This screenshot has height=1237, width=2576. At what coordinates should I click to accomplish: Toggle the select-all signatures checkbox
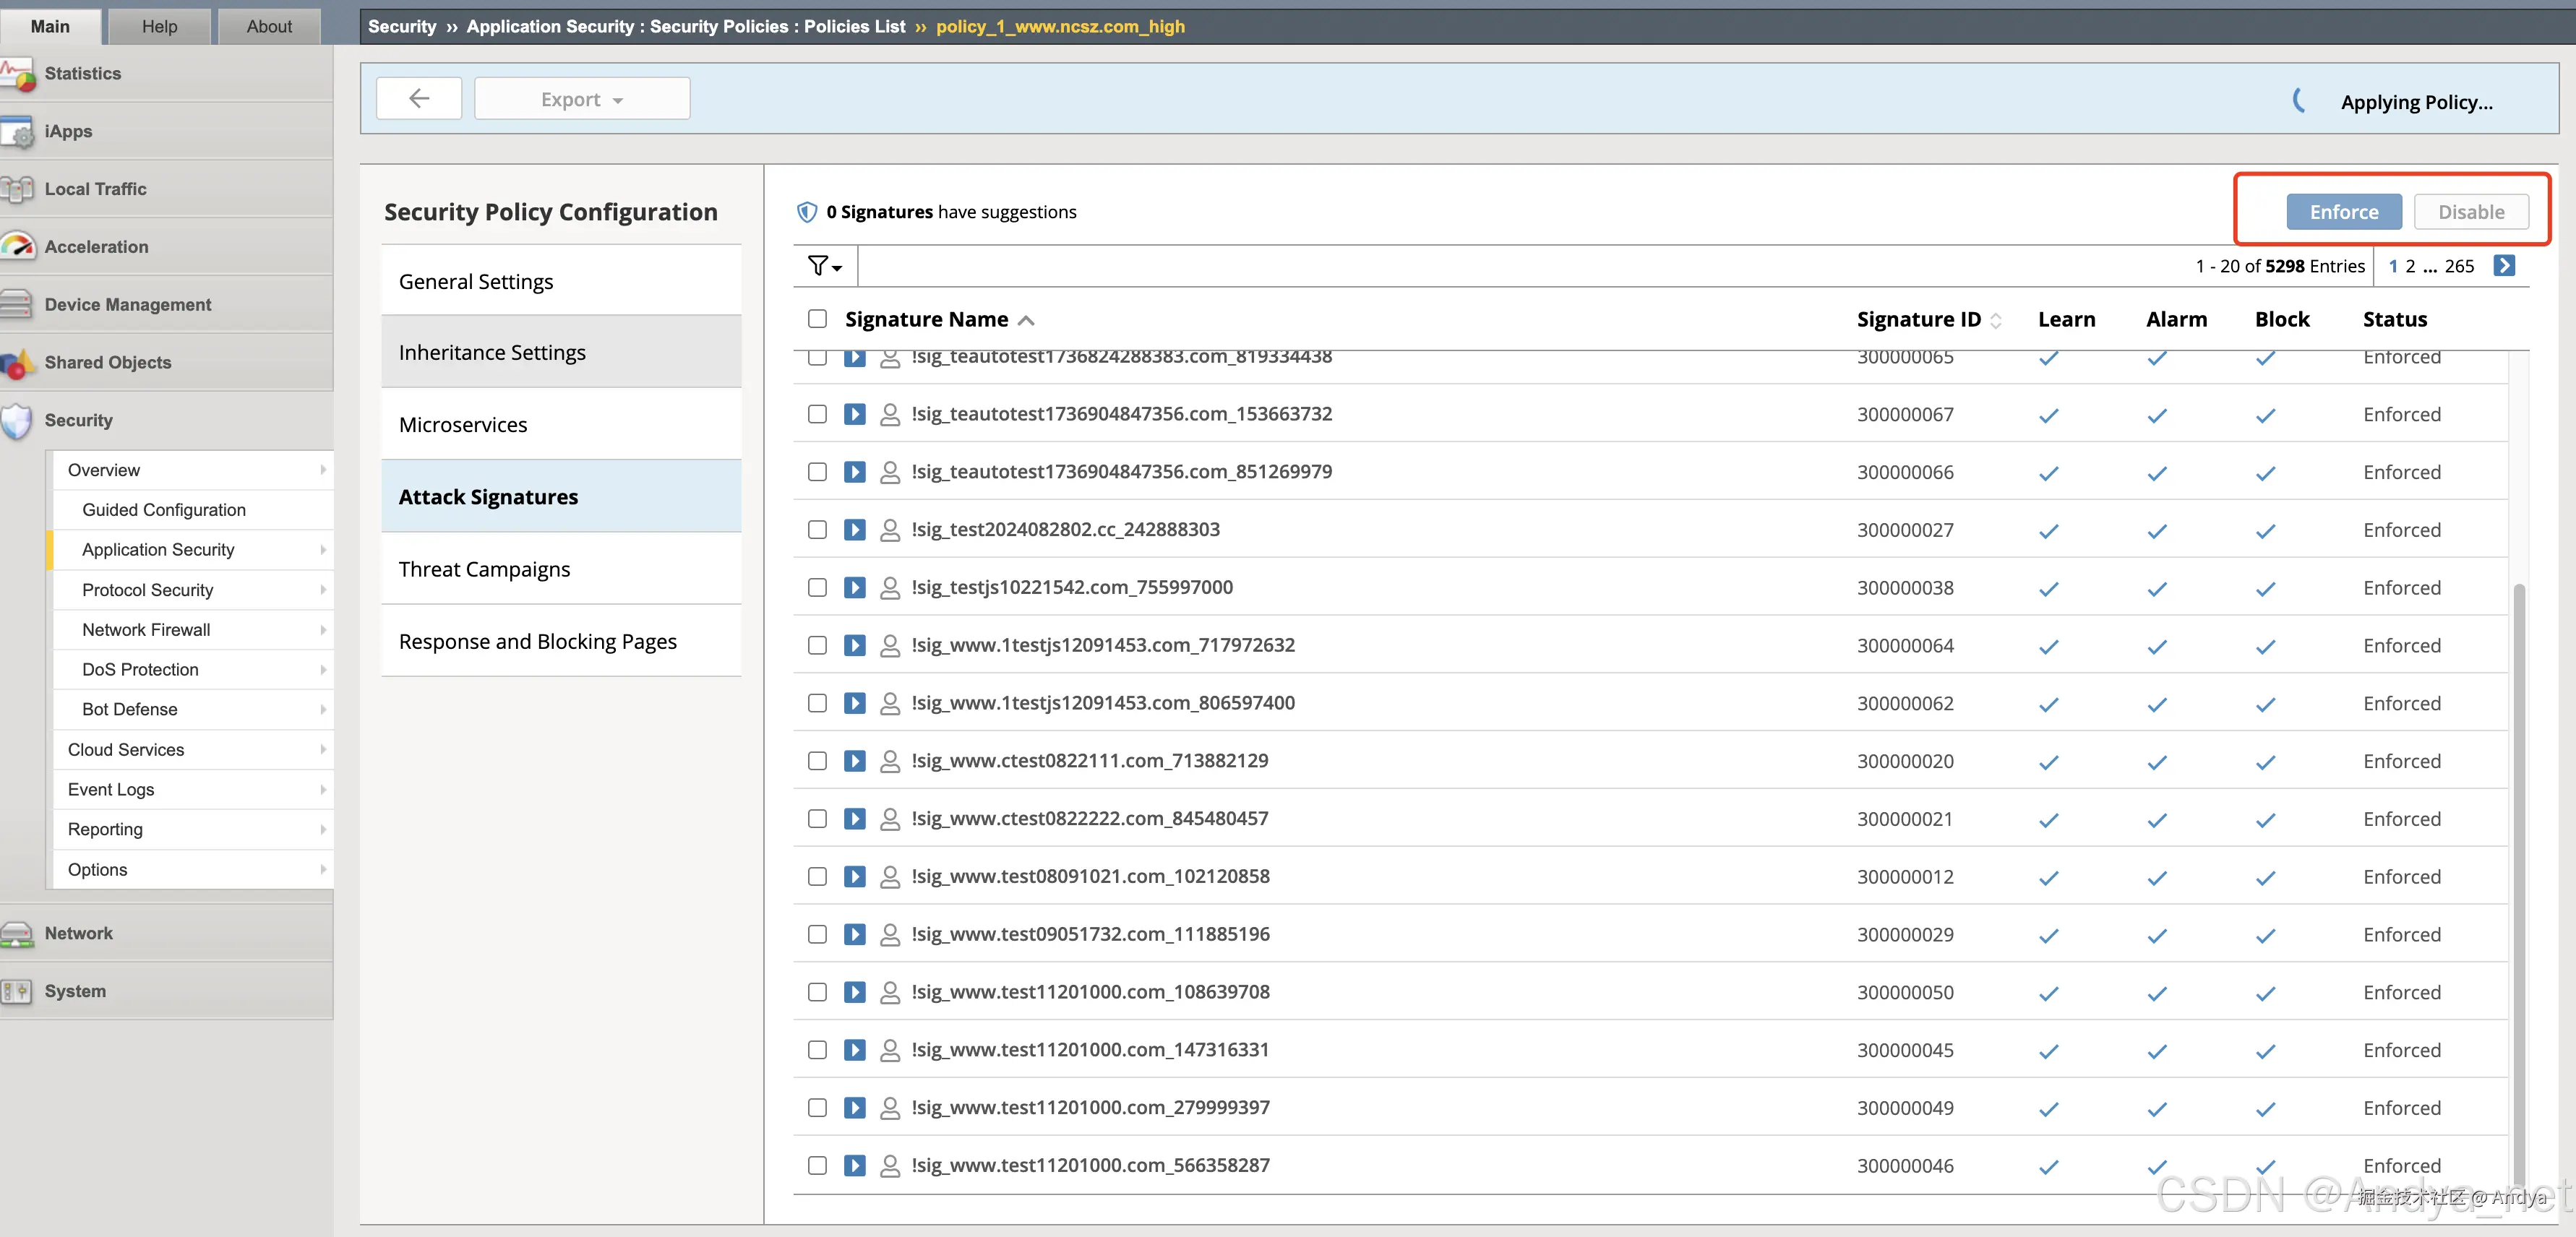(x=817, y=319)
